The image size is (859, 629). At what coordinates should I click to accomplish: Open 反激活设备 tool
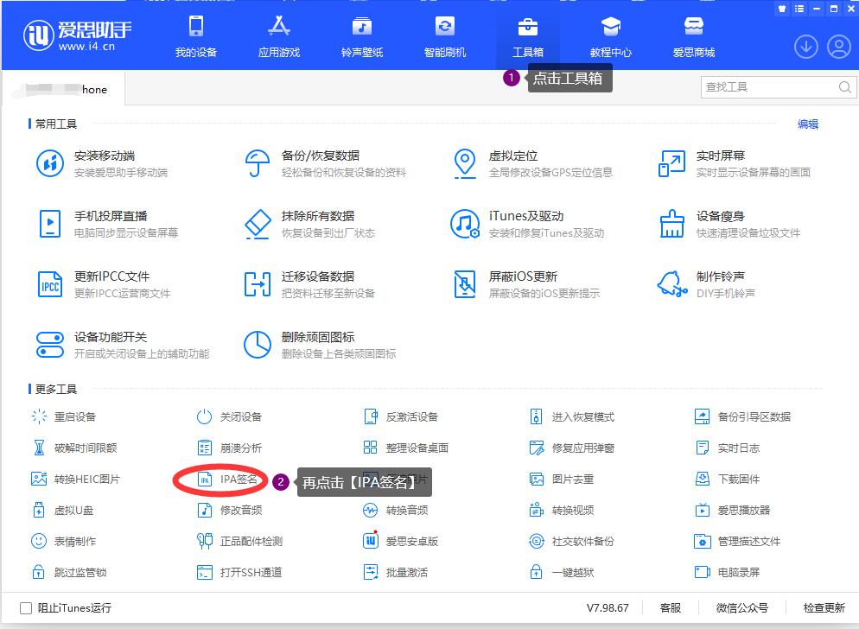coord(401,417)
